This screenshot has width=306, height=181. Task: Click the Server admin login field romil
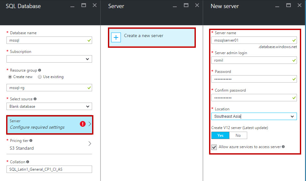pos(254,60)
